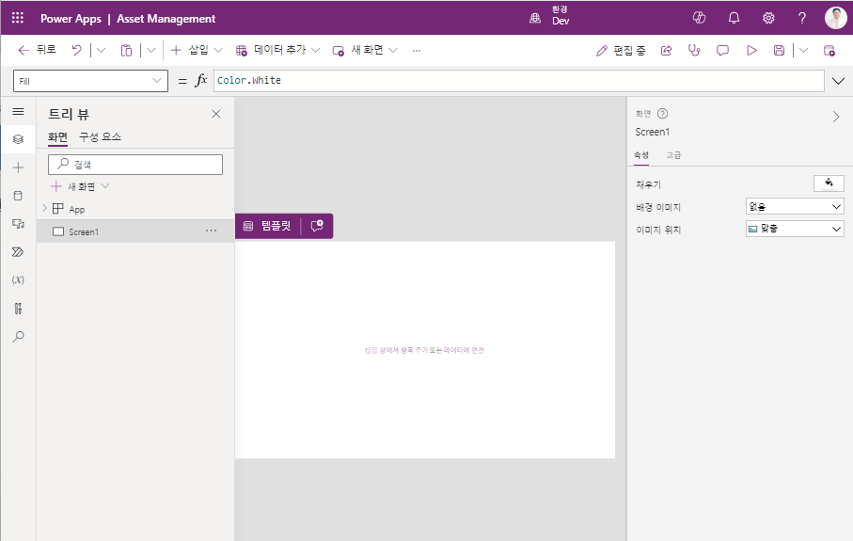This screenshot has height=541, width=853.
Task: Open the Power Automate icon in sidebar
Action: coord(18,252)
